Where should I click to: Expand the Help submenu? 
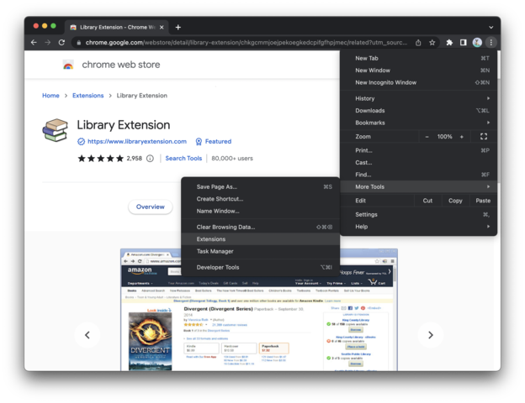click(x=418, y=227)
